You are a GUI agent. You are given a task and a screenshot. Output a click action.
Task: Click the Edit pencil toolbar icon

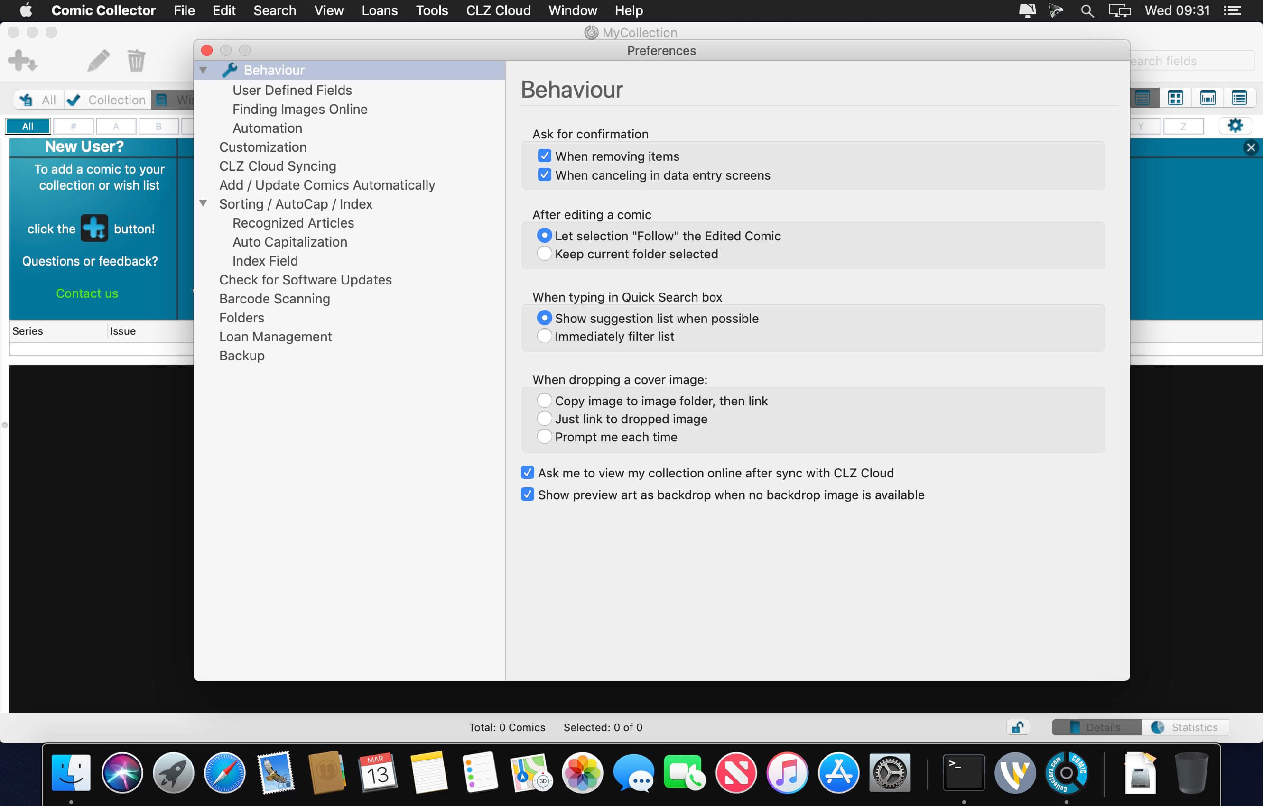tap(98, 61)
